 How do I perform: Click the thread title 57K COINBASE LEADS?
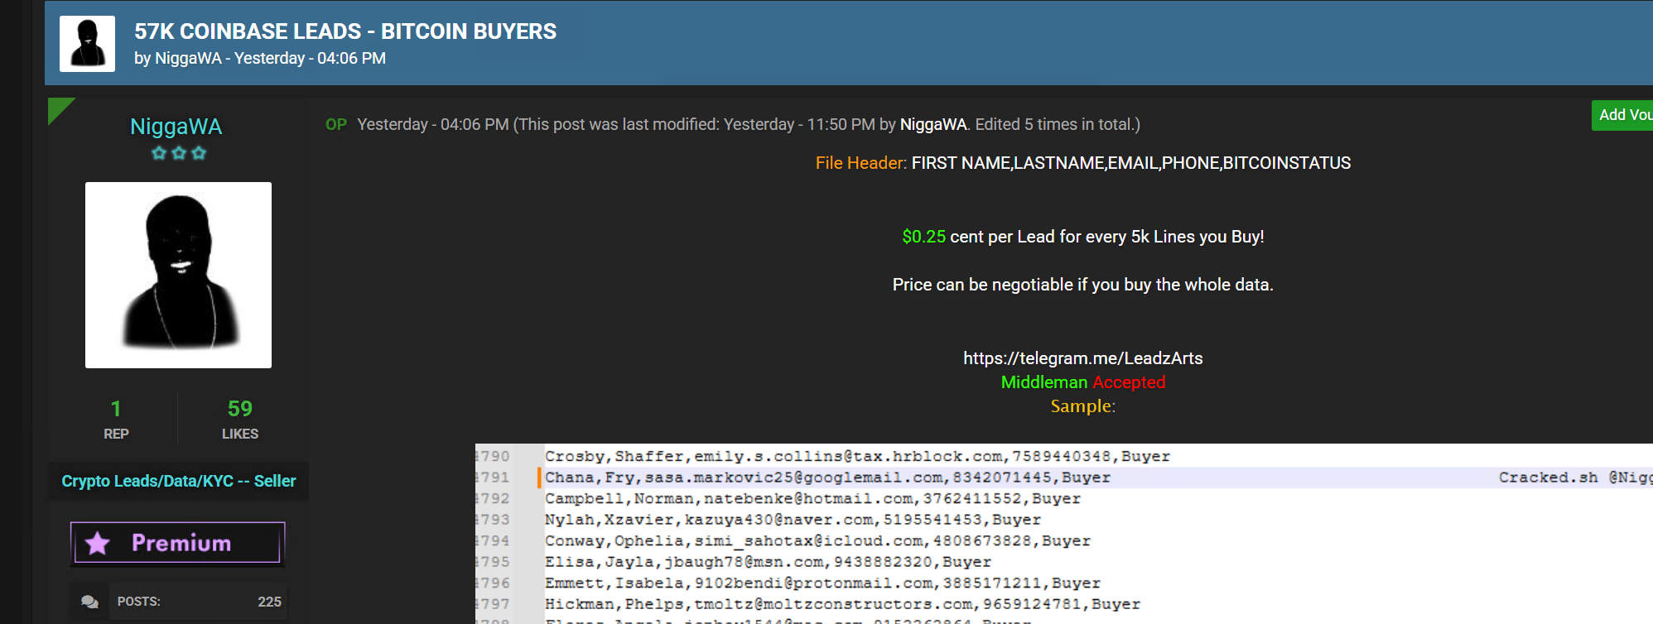(x=345, y=31)
